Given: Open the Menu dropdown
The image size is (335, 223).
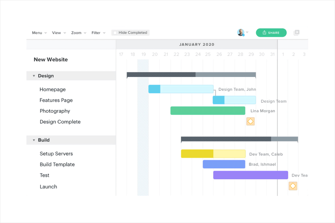Looking at the screenshot, I should point(39,33).
